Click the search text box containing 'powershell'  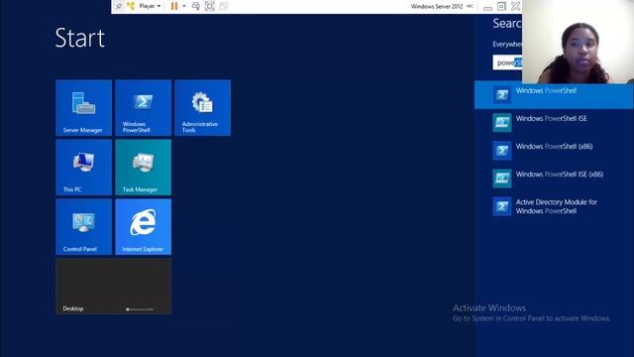[x=507, y=62]
